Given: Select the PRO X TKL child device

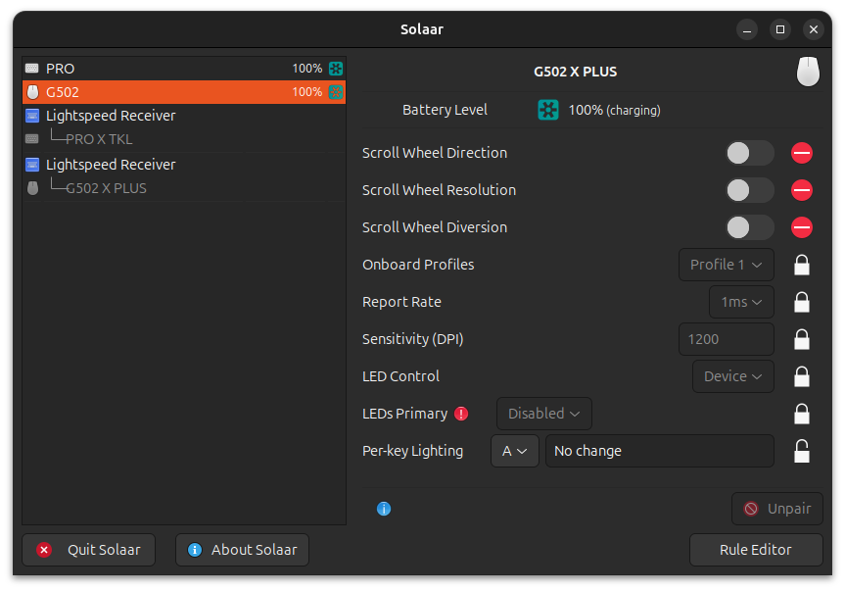Looking at the screenshot, I should pyautogui.click(x=184, y=139).
